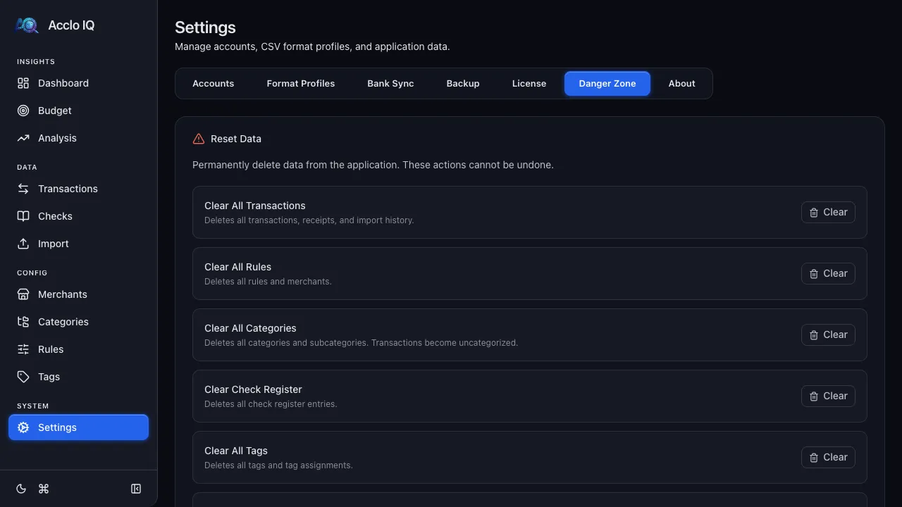Screen dimensions: 902x507
Task: Click trash icon in Clear All Rules row
Action: (814, 274)
